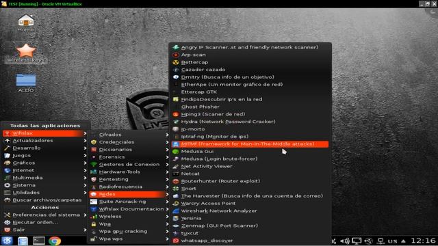
Task: Expand Gestores de Conexion submenu
Action: click(129, 165)
